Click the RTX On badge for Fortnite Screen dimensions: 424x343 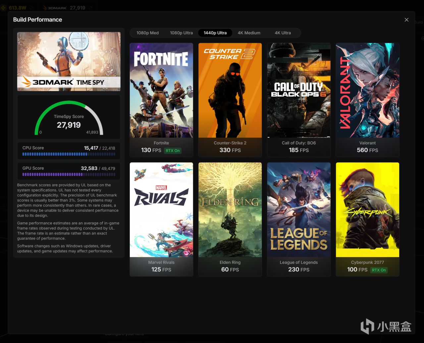point(173,150)
